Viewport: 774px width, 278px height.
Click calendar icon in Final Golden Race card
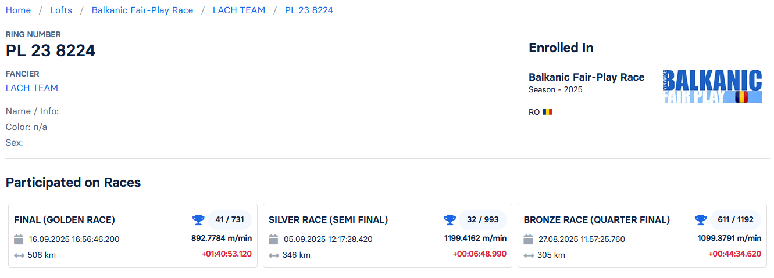19,239
